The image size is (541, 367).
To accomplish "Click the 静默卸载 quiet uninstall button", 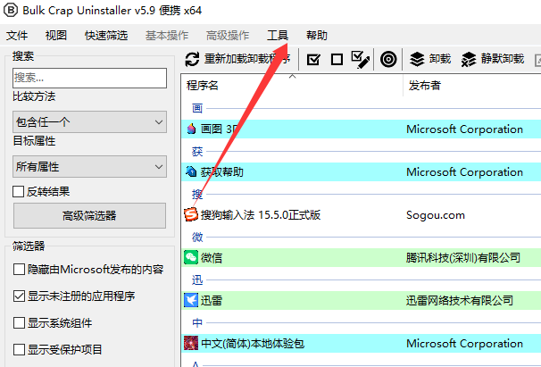I will tap(493, 59).
